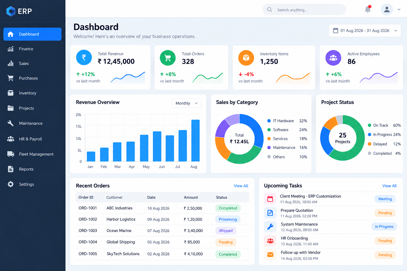Click the IT Hardware blue legend dot
Image resolution: width=407 pixels, height=271 pixels.
[x=269, y=121]
